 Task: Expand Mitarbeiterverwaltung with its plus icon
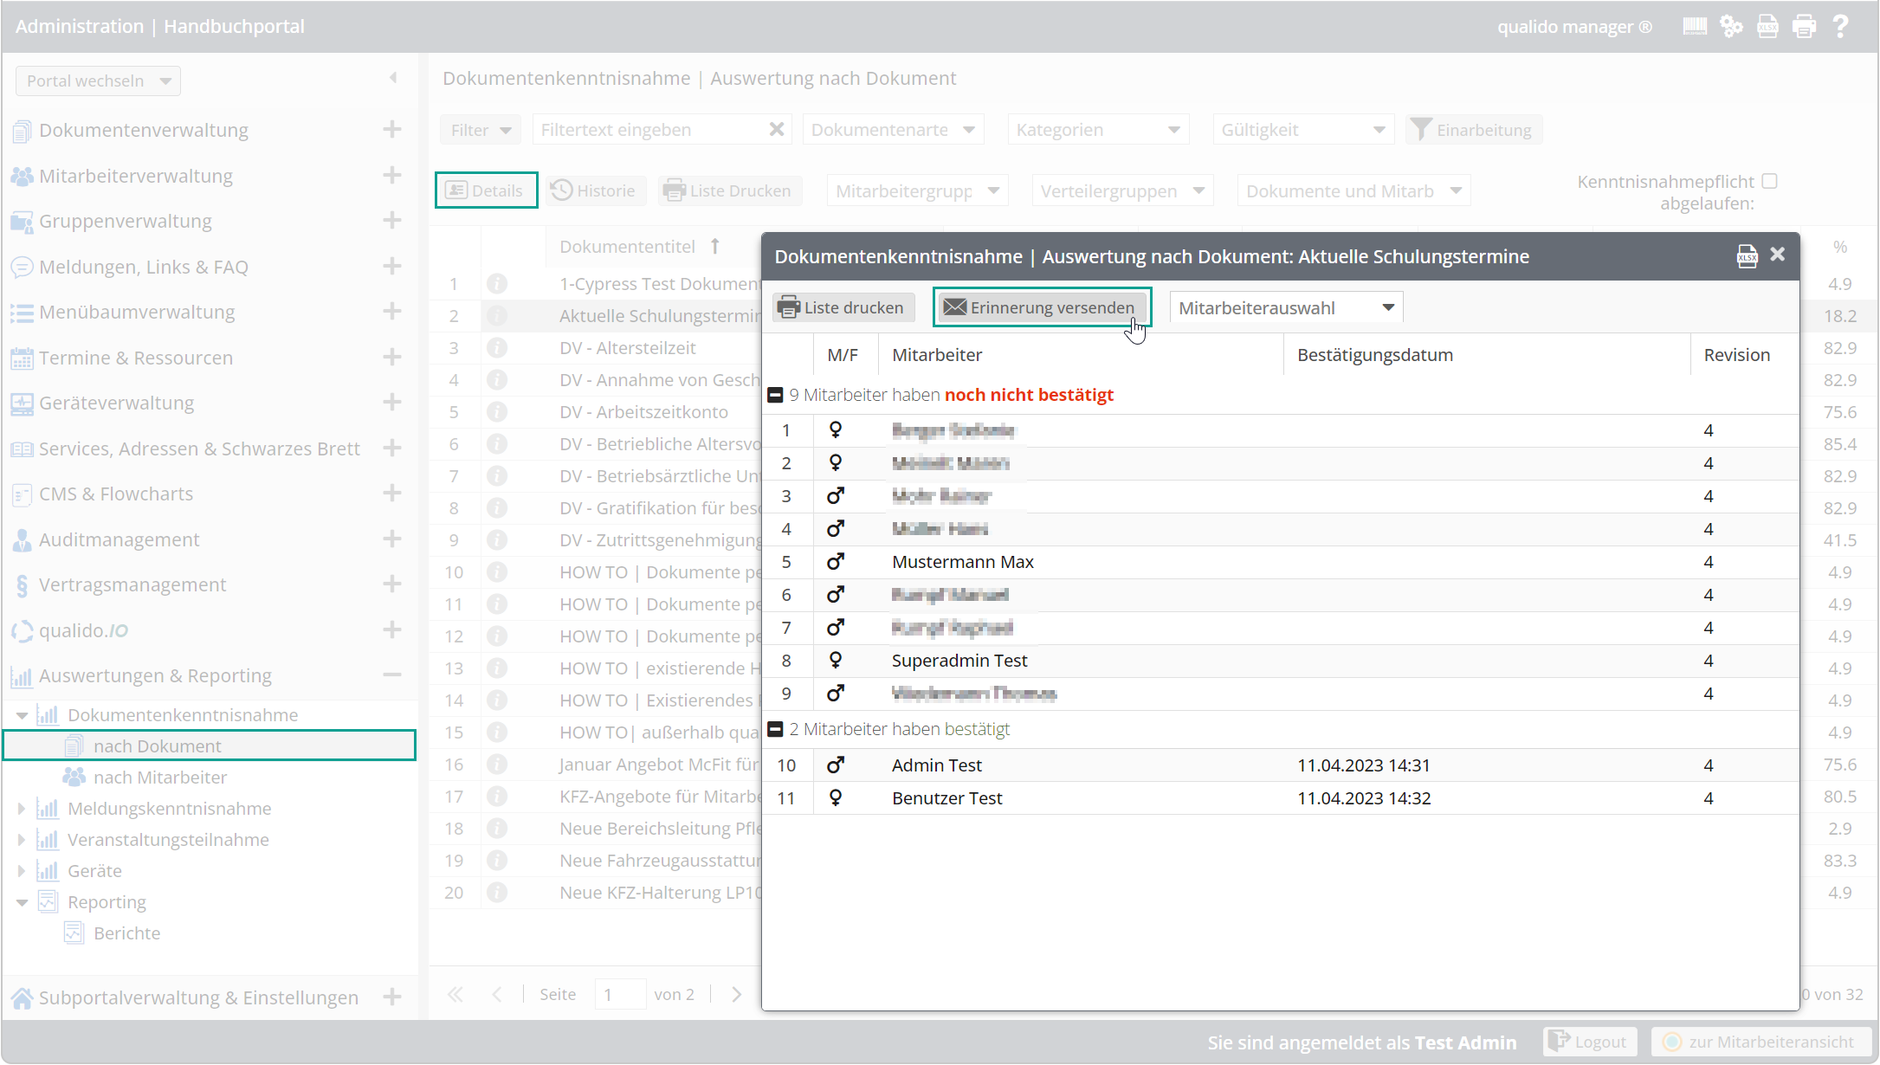pos(392,175)
